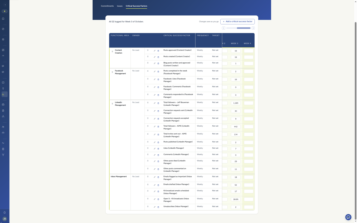Show previous weeks with the left arrow
Viewport: 357px width, 223px height.
pyautogui.click(x=224, y=28)
